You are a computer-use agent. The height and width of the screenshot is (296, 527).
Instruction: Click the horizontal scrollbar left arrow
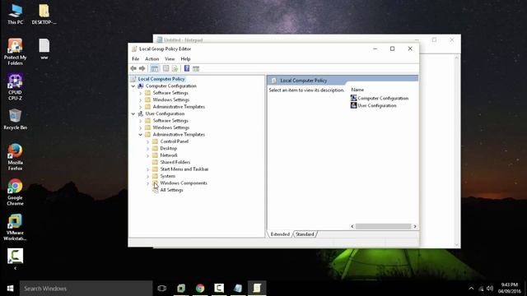coord(352,227)
